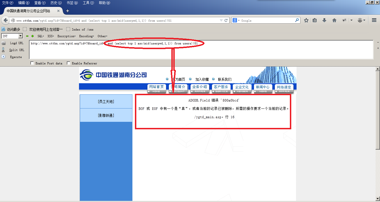The width and height of the screenshot is (380, 202).
Task: Enable Referrer checkbox
Action: pyautogui.click(x=68, y=63)
